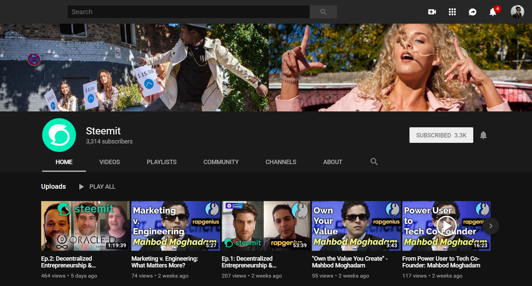Click into the Search input field
This screenshot has width=532, height=286.
point(189,12)
